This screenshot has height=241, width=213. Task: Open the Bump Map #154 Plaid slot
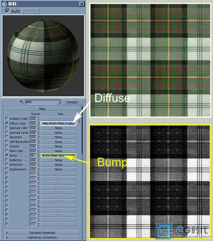(x=58, y=155)
